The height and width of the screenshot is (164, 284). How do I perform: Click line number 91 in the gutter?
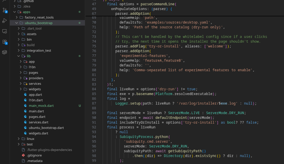tap(94, 122)
